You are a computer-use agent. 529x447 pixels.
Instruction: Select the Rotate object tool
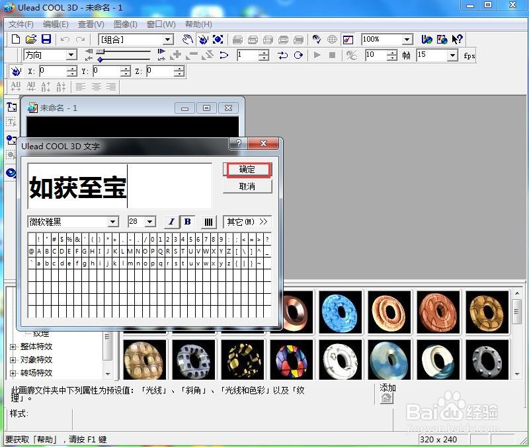[x=203, y=40]
